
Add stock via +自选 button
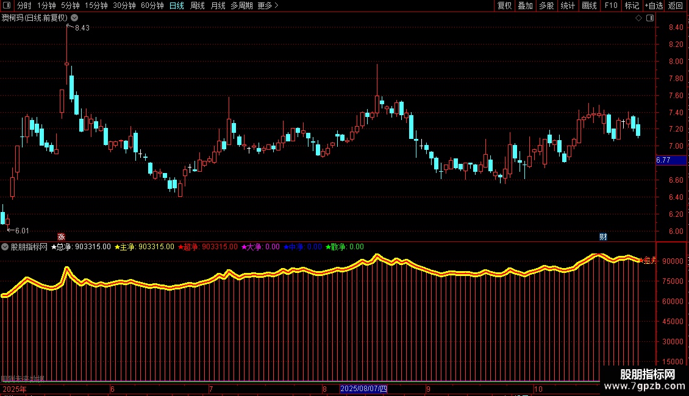[654, 5]
